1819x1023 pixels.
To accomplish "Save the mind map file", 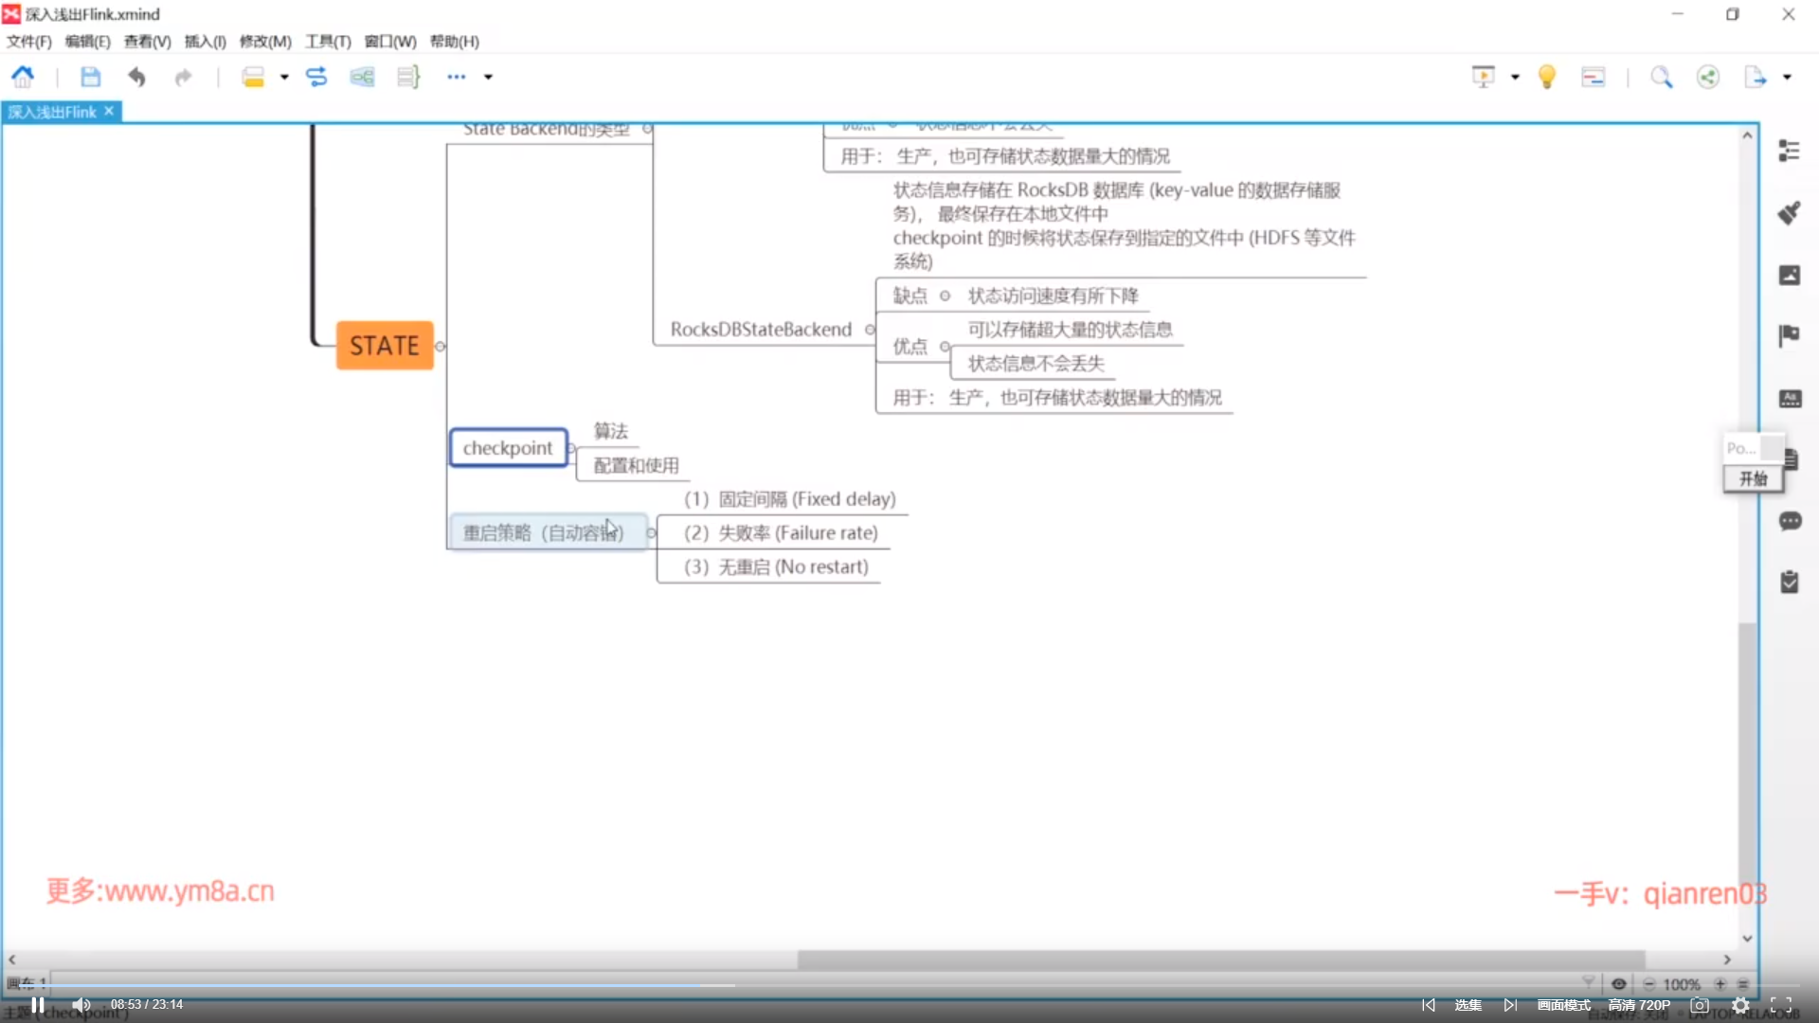I will click(90, 77).
